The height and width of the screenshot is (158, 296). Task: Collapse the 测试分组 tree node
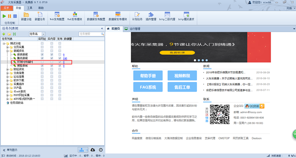point(4,43)
